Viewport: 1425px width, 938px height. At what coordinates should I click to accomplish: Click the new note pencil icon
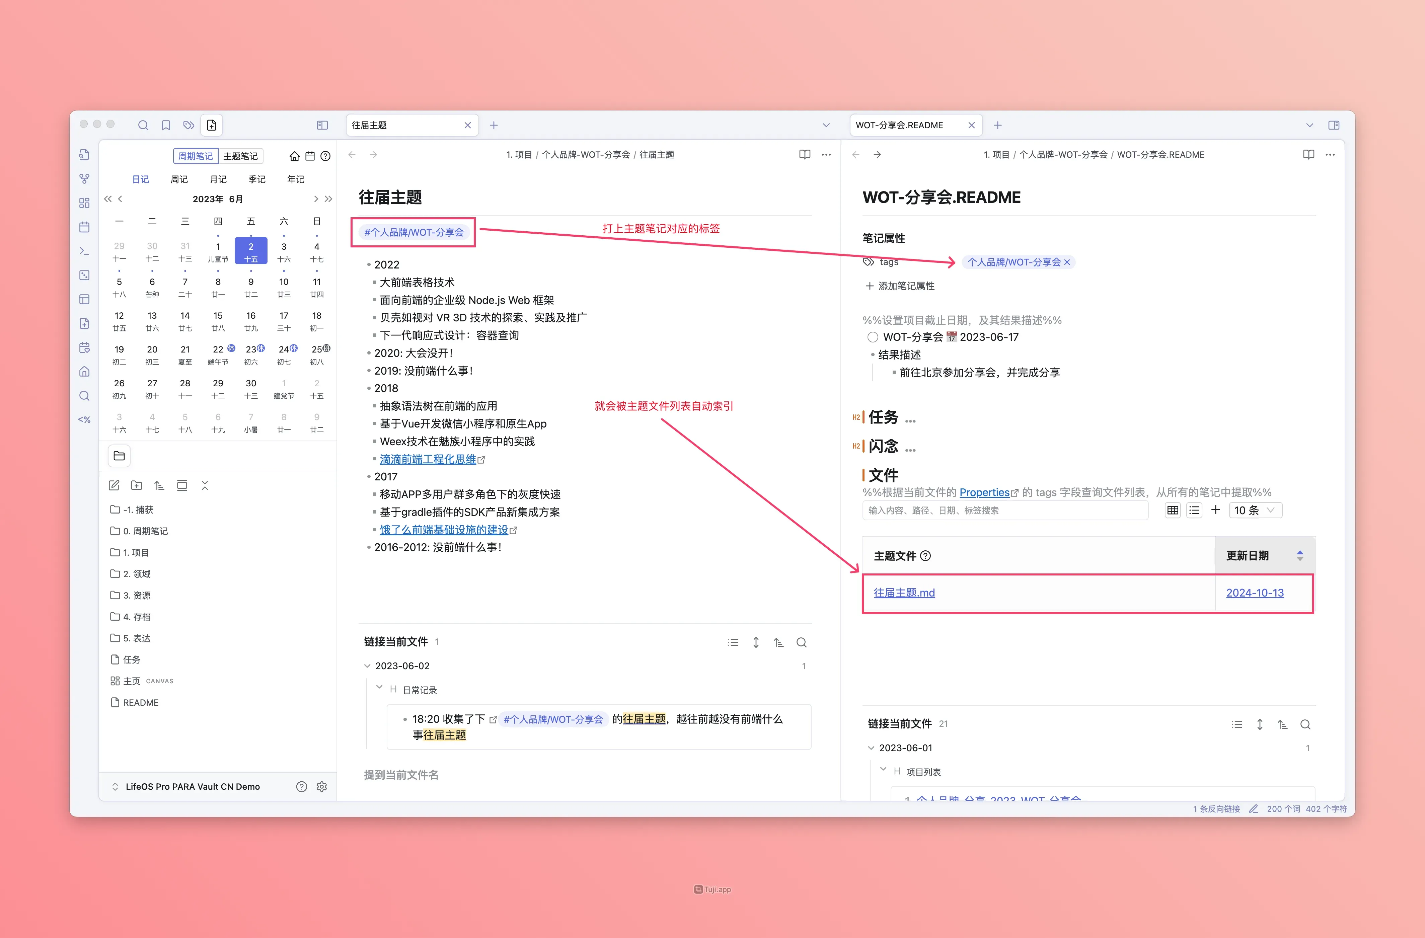pyautogui.click(x=114, y=485)
